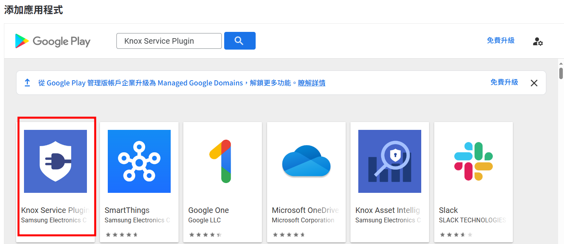Click 免費升級 inside the upgrade banner
Viewport: 564px width, 244px height.
pyautogui.click(x=504, y=82)
